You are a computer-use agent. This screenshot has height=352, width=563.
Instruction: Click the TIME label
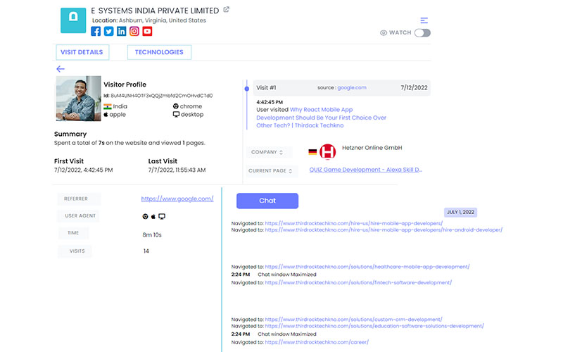(x=73, y=233)
